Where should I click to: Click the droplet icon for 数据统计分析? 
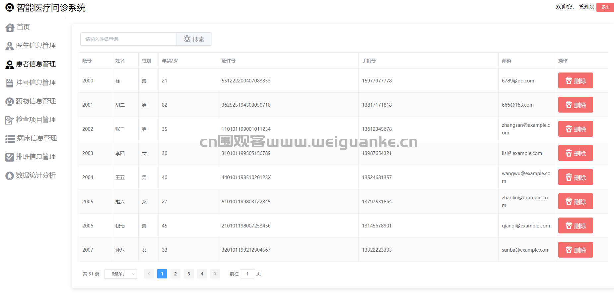coord(10,176)
